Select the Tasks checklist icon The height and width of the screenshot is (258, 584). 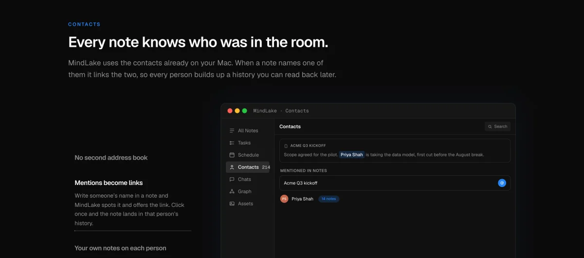point(232,143)
